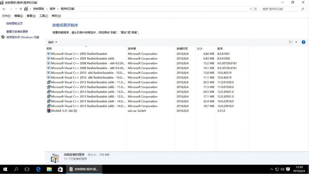The width and height of the screenshot is (309, 174).
Task: Sort by the 名称 column header
Action: pos(86,49)
